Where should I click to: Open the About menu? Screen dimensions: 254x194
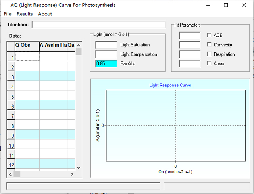coord(45,14)
